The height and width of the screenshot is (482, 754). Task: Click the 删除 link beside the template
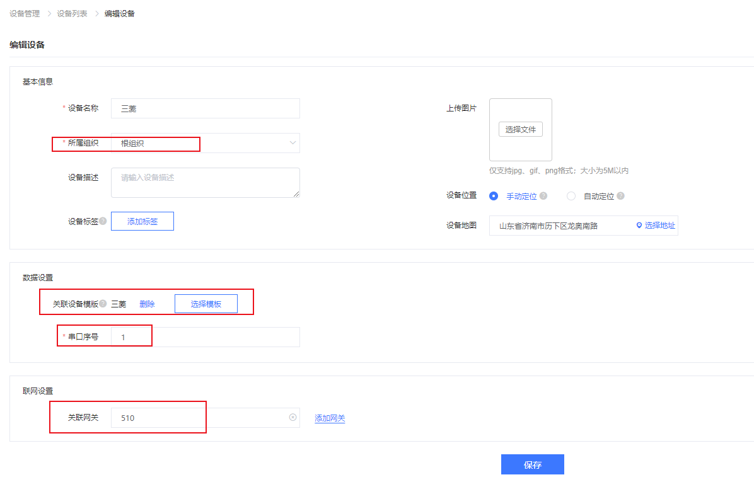point(147,304)
